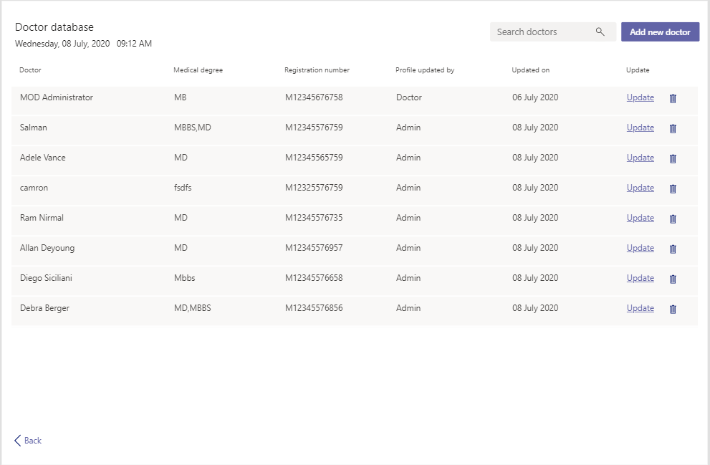
Task: Click registration number M12345576957
Action: (314, 248)
